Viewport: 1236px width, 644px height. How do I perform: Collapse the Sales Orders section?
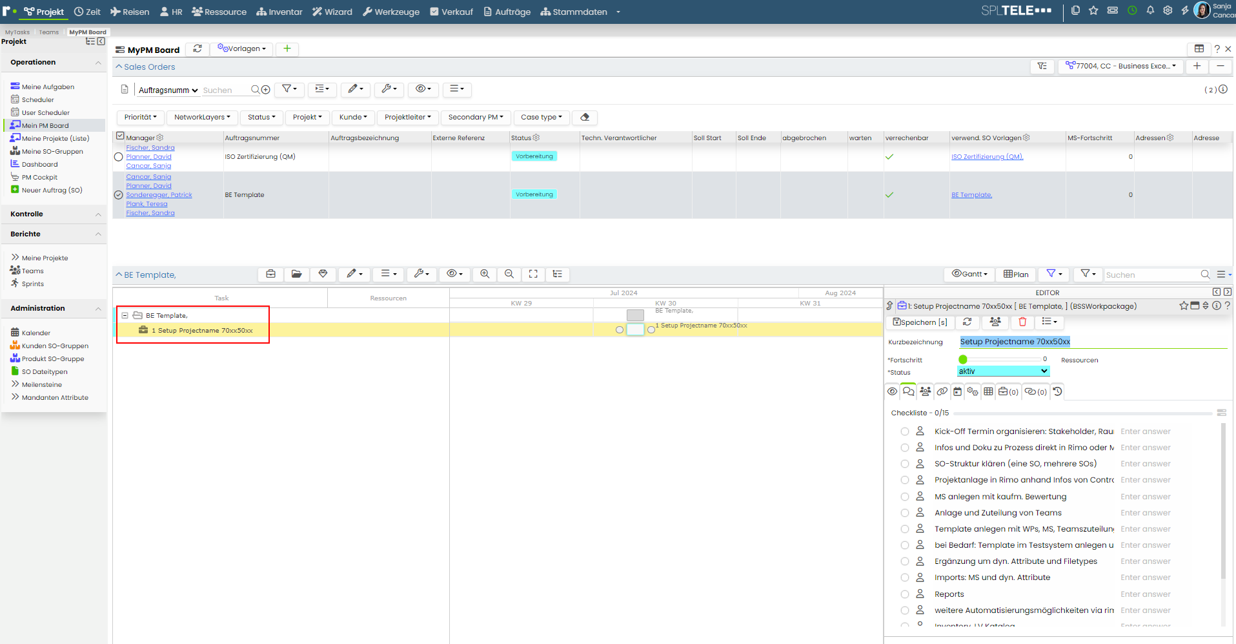(x=119, y=67)
